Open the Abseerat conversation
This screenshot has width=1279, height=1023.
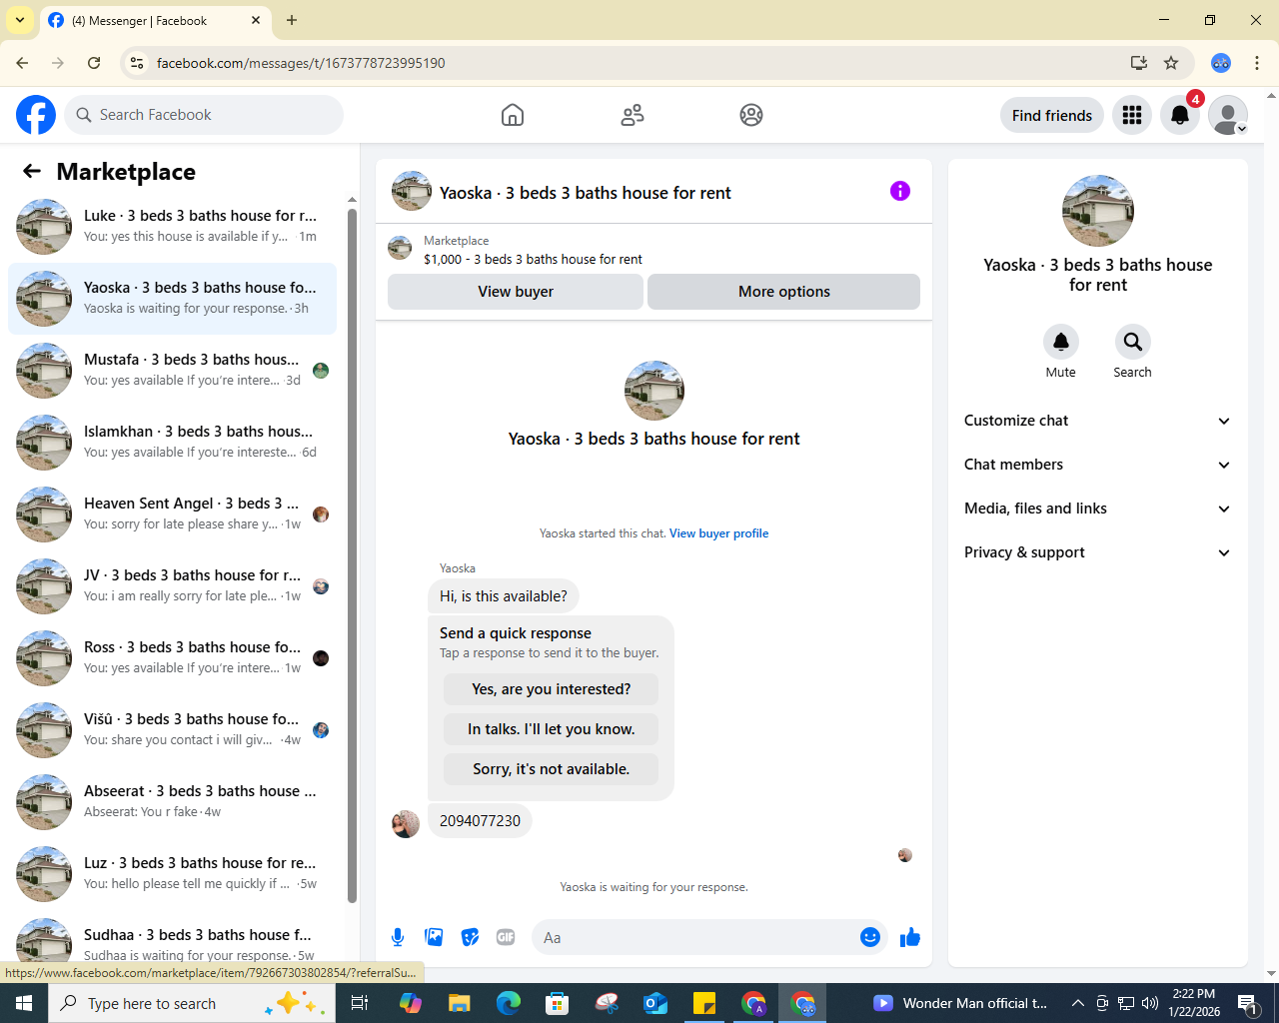pyautogui.click(x=172, y=802)
